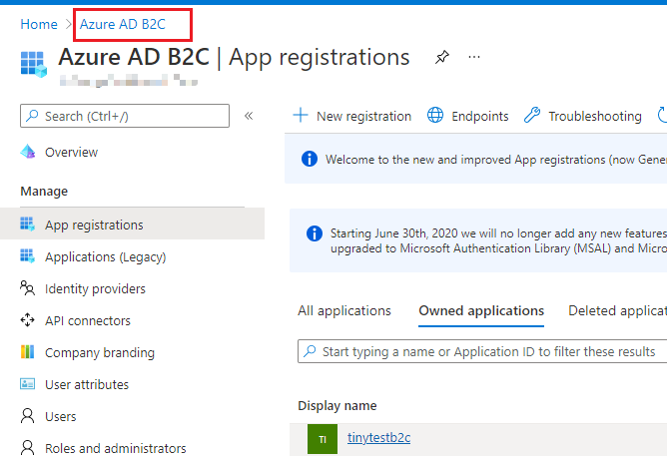Focus the application name filter field

point(482,351)
